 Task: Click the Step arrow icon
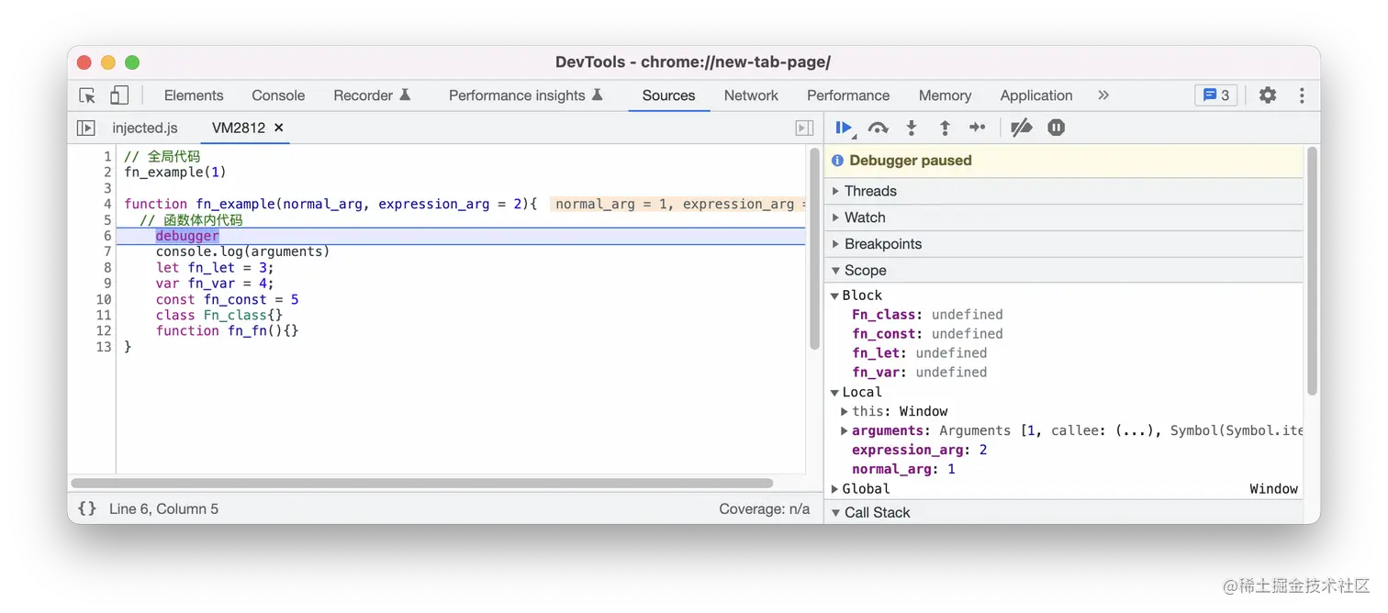[x=978, y=128]
